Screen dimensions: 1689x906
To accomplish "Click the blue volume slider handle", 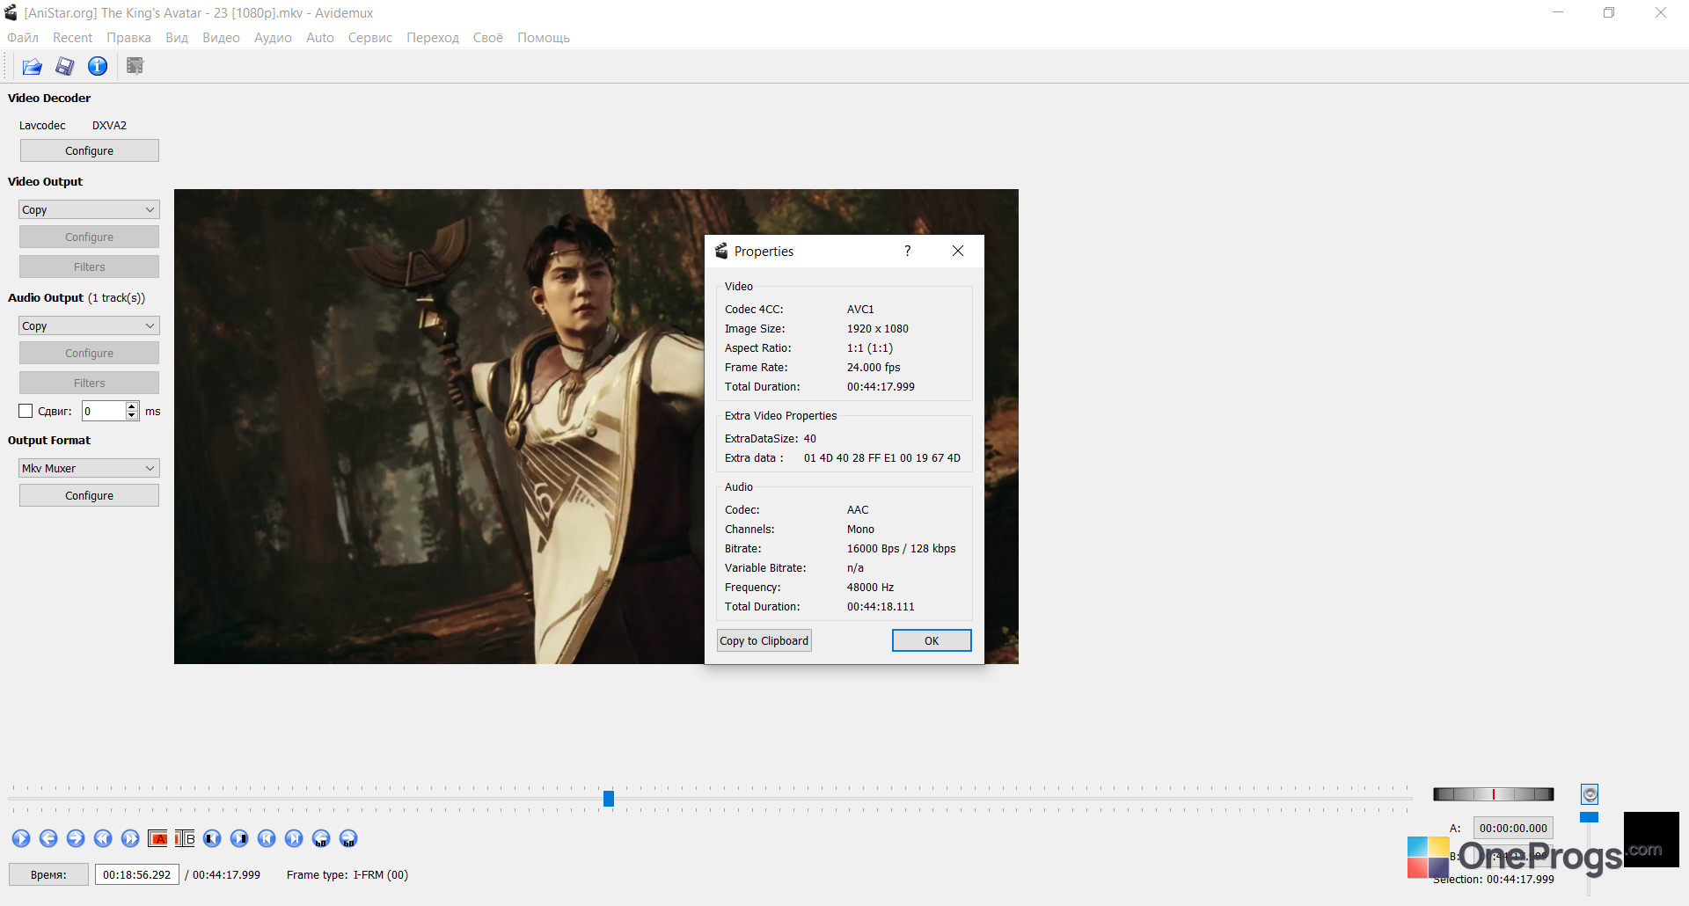I will click(x=1589, y=817).
